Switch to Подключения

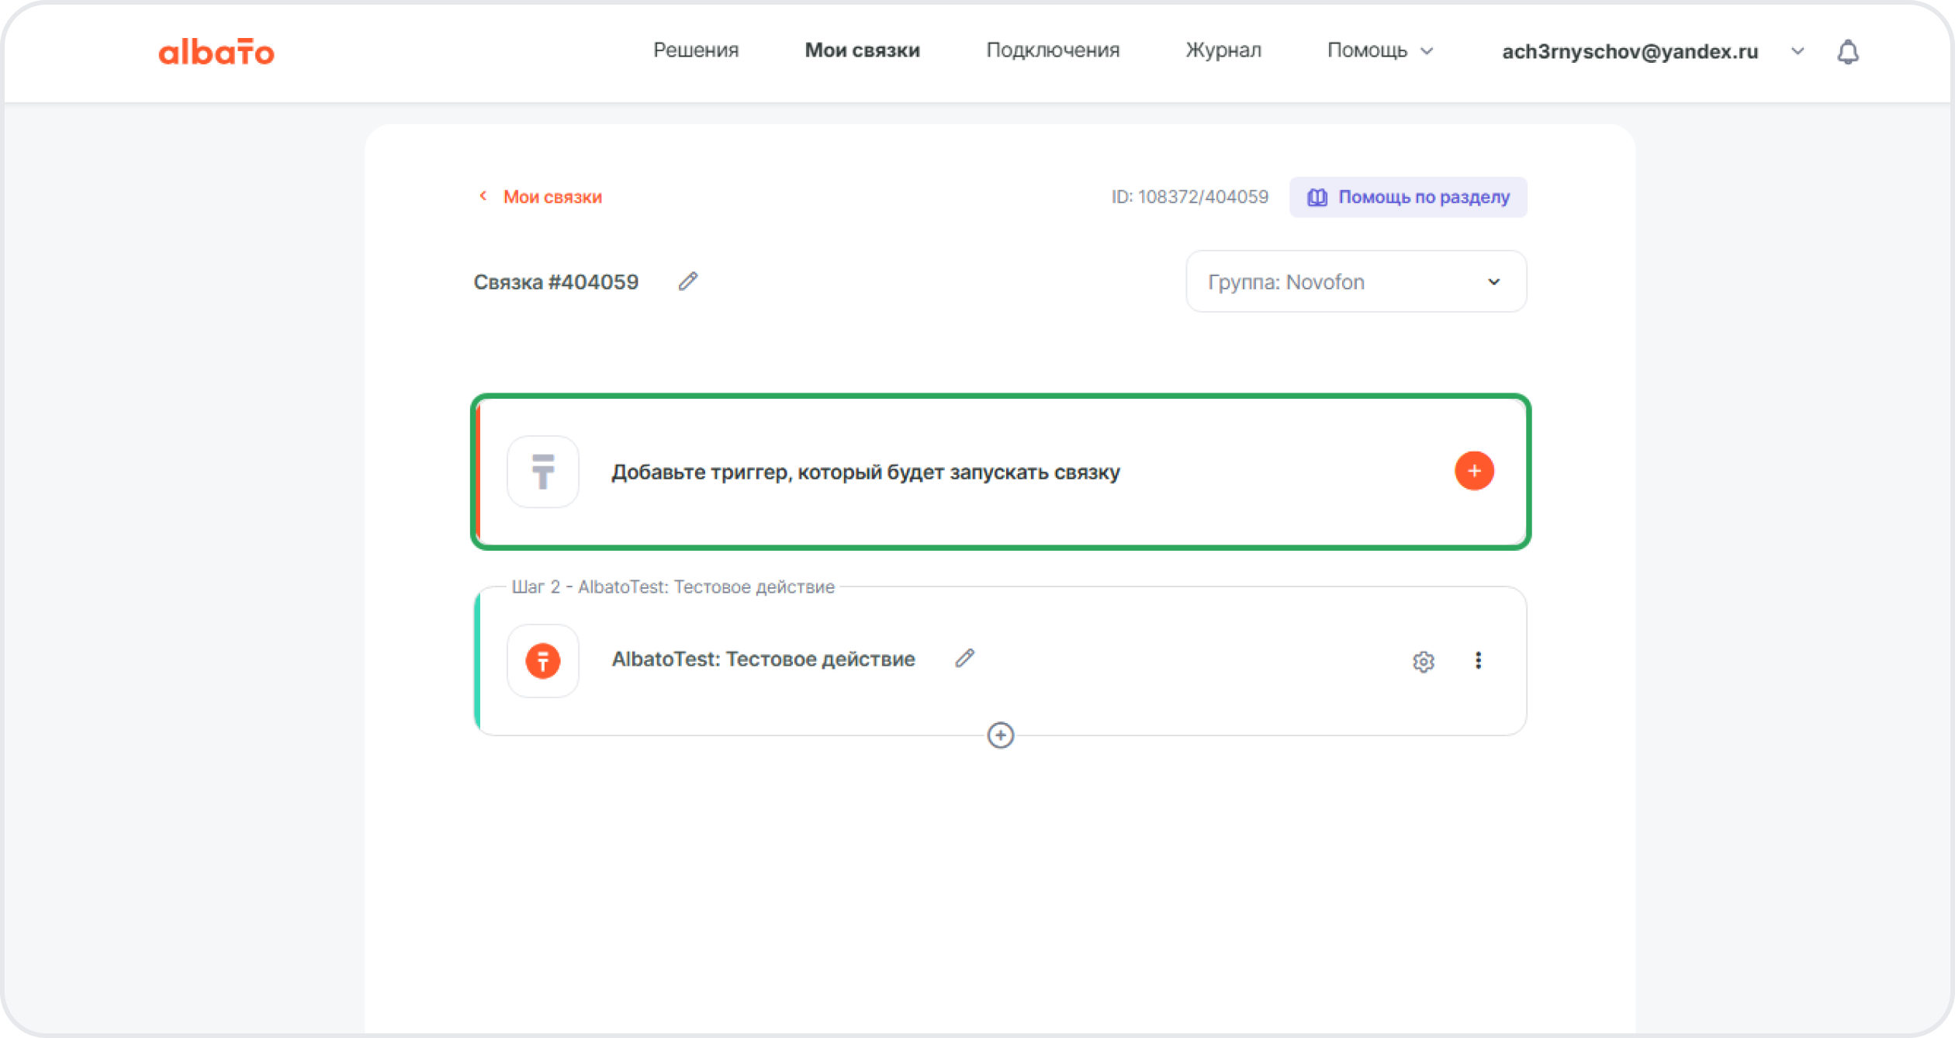point(1052,50)
